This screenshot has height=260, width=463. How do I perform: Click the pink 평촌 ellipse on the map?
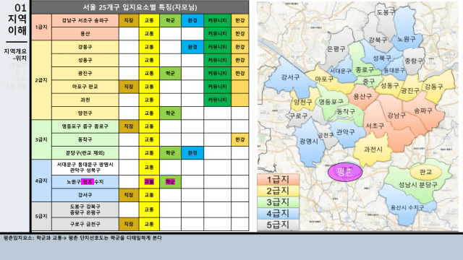(345, 172)
